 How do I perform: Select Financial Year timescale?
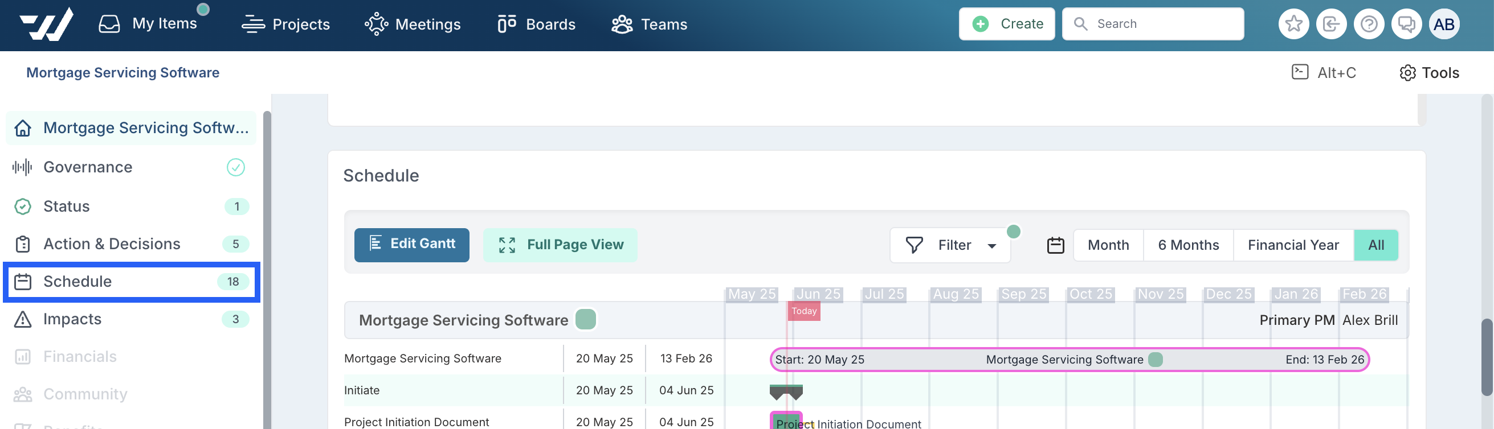click(1293, 245)
